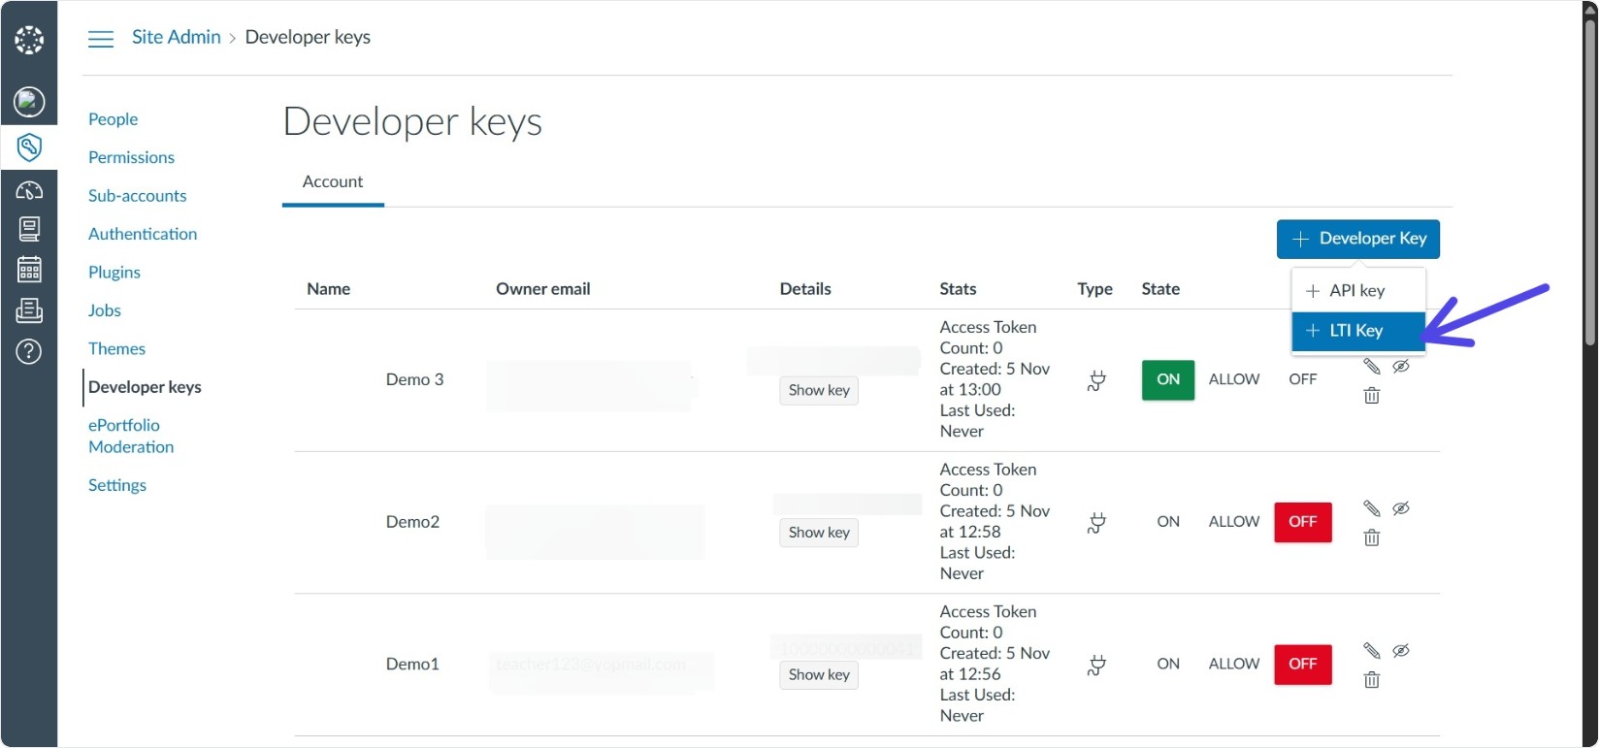Click the Demo1 name cell

(x=412, y=665)
